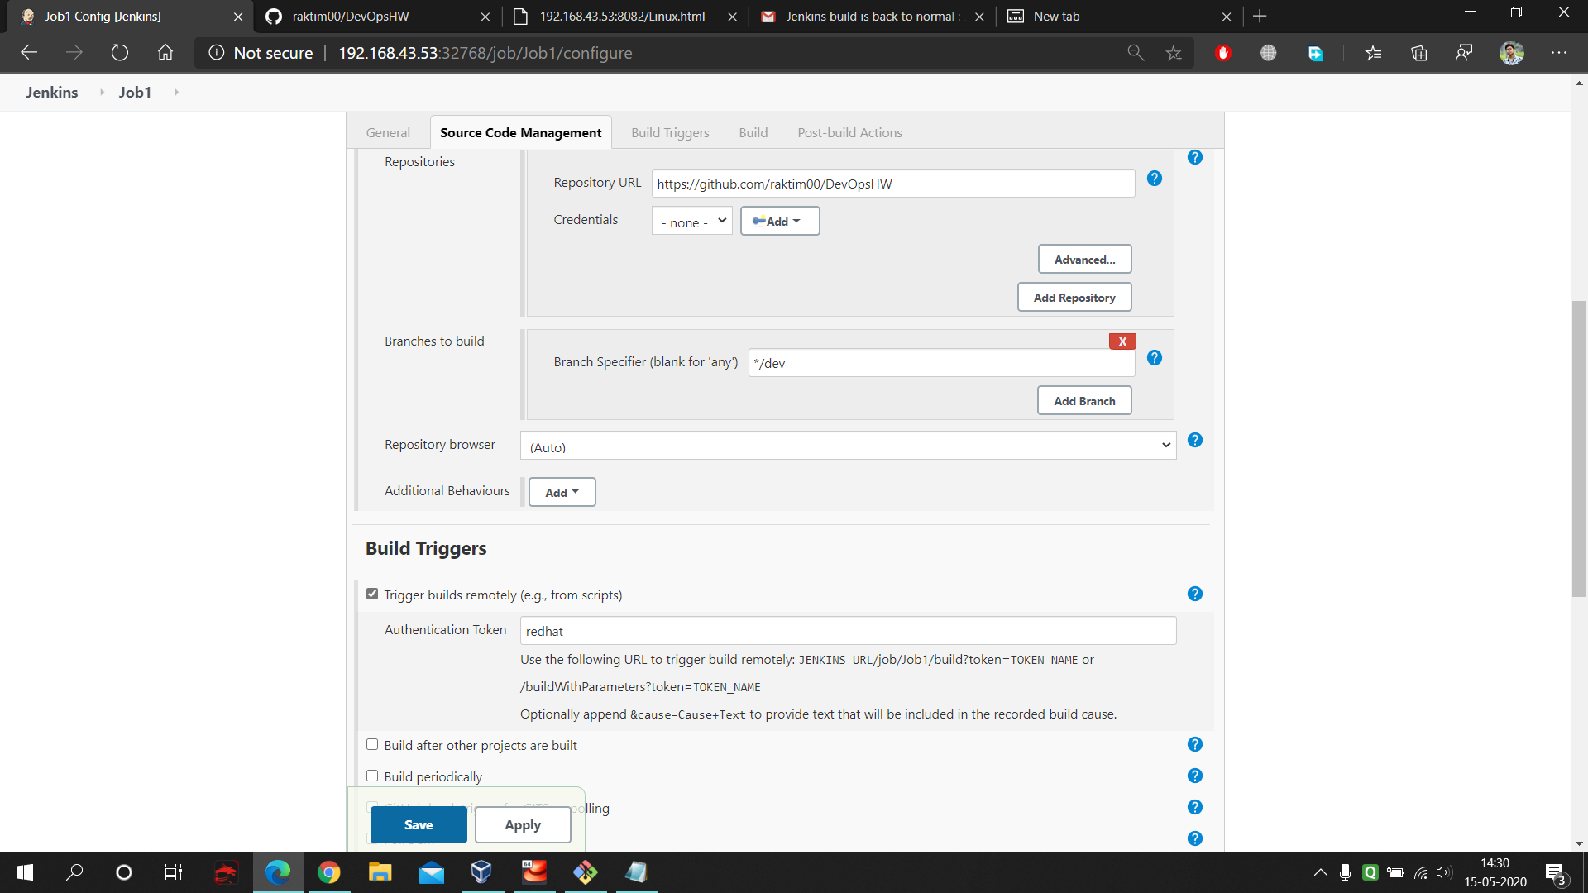1588x893 pixels.
Task: Click help icon next to Repository URL
Action: click(1155, 179)
